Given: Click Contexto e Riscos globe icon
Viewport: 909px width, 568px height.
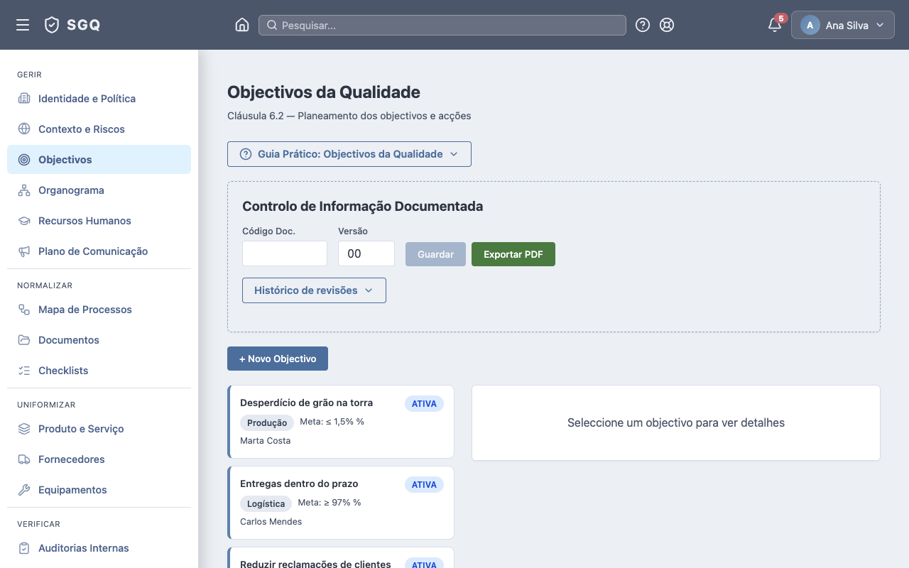Looking at the screenshot, I should 24,129.
